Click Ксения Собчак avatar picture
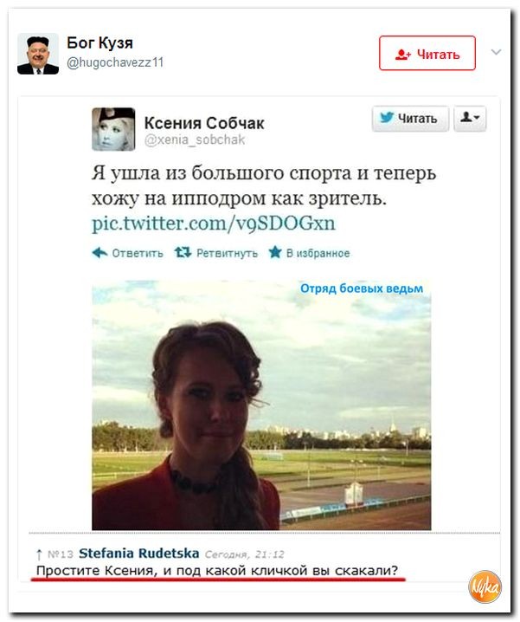 113,129
